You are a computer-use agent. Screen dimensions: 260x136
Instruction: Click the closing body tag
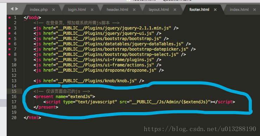32,18
